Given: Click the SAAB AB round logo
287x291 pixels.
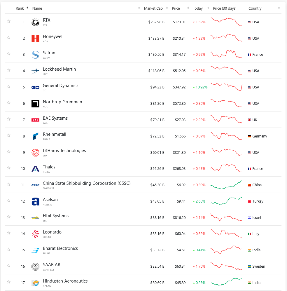Looking at the screenshot, I should pos(35,266).
